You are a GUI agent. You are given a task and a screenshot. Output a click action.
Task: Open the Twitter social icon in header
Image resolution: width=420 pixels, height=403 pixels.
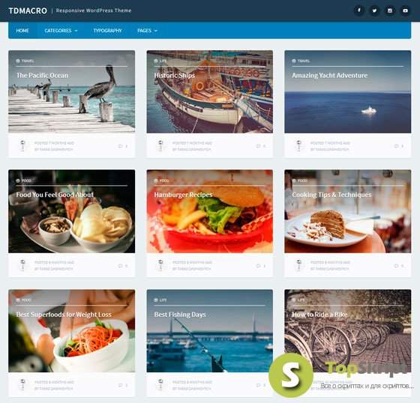[x=374, y=10]
